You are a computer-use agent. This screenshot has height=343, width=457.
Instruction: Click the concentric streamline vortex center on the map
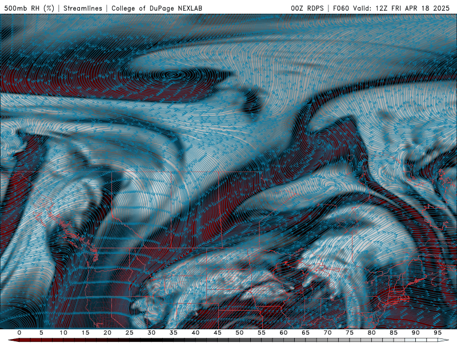click(x=174, y=75)
